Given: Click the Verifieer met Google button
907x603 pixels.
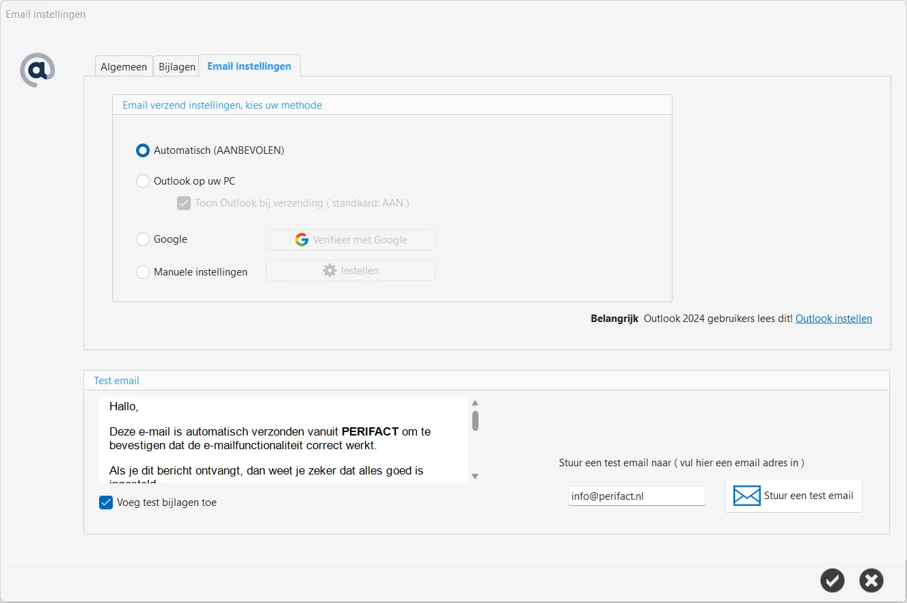Looking at the screenshot, I should [351, 240].
